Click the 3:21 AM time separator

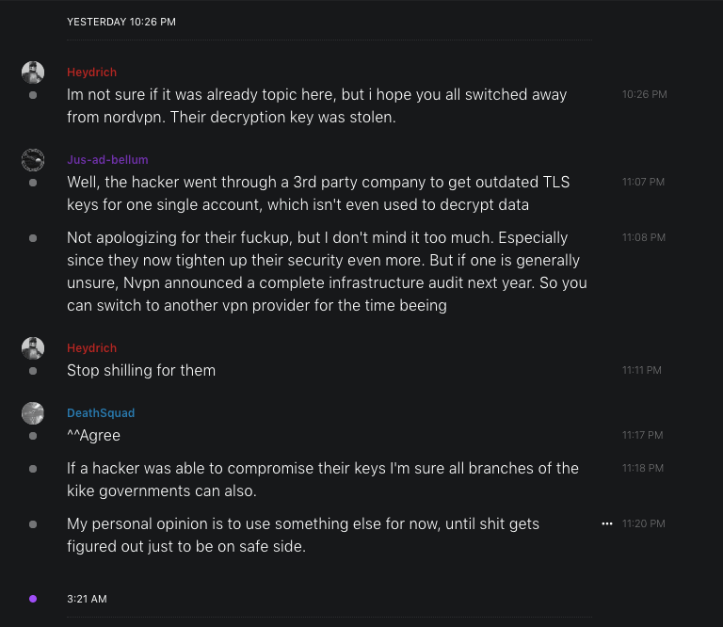coord(87,599)
